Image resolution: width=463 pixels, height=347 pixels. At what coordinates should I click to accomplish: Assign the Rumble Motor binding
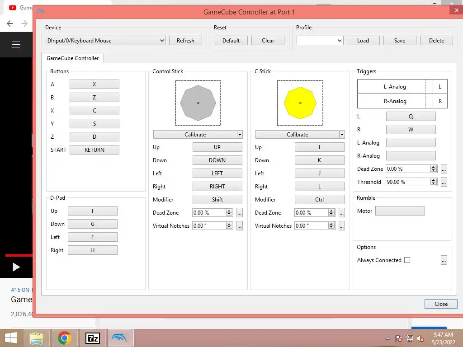tap(400, 211)
